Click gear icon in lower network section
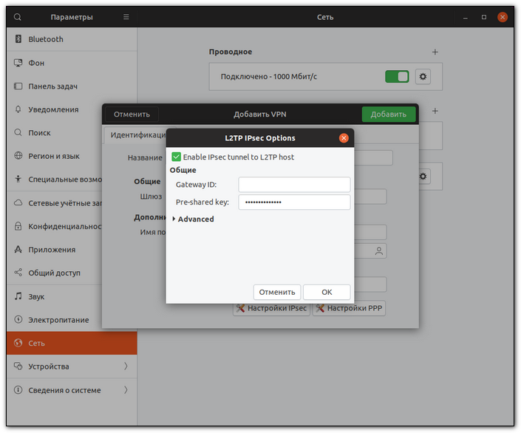Screen dimensions: 521x433 423,176
